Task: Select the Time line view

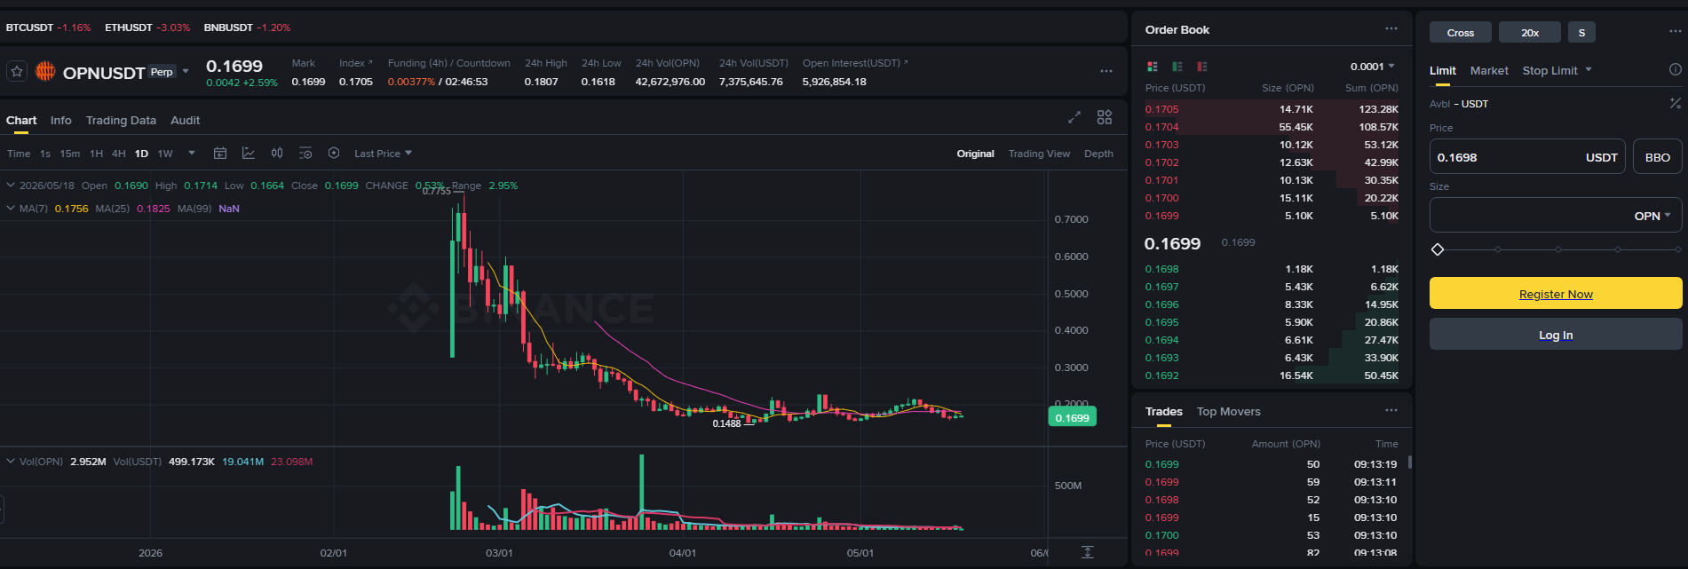Action: [19, 154]
